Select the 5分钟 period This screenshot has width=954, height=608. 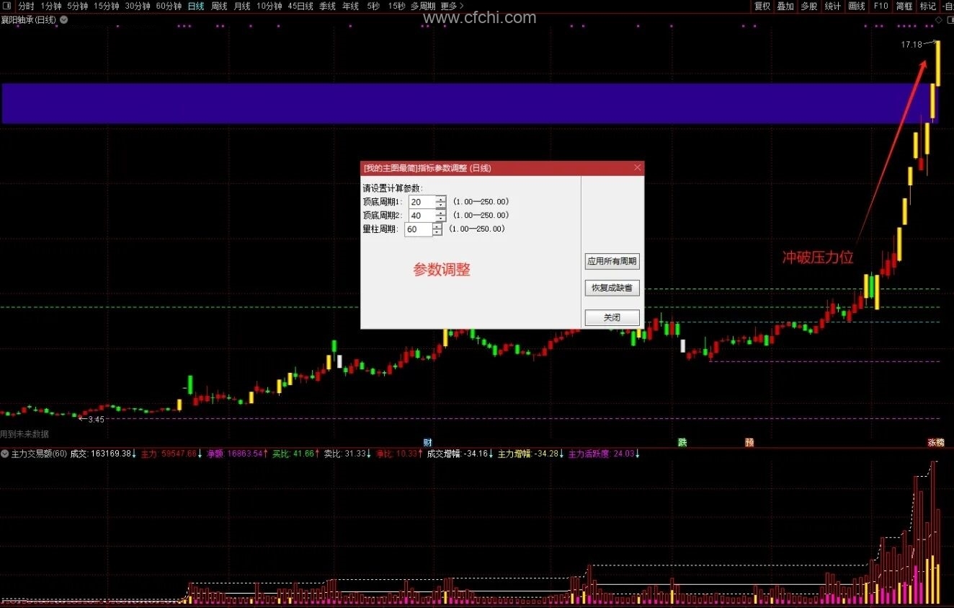[78, 6]
